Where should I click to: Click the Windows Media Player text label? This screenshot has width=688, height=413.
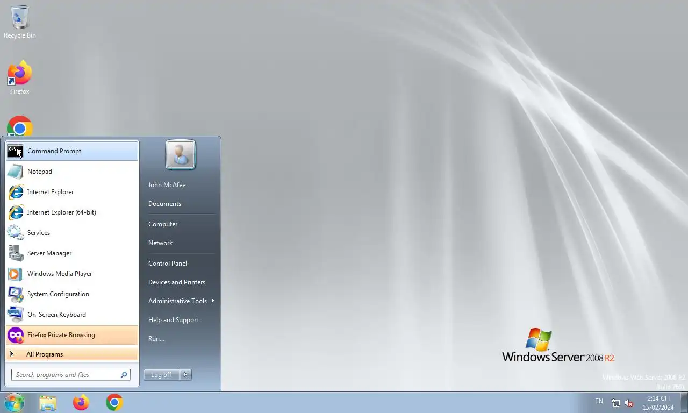point(60,274)
